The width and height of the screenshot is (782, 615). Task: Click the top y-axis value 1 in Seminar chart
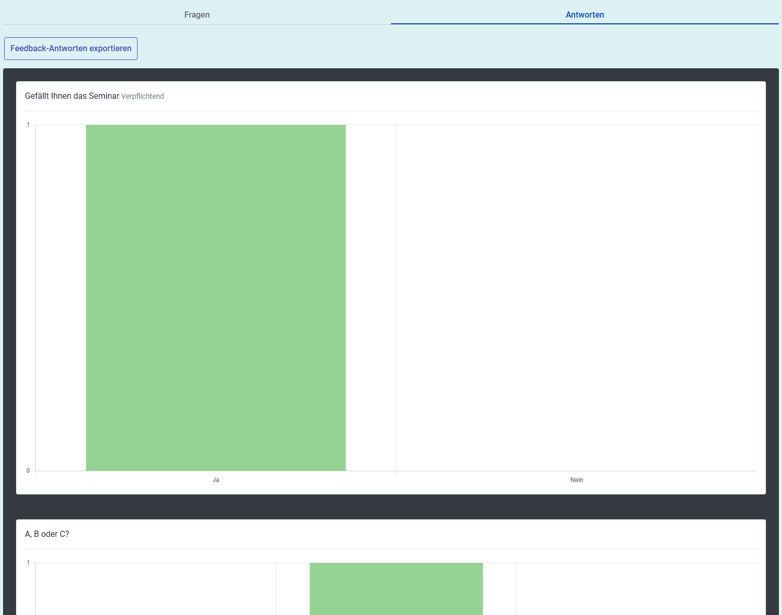[x=28, y=125]
